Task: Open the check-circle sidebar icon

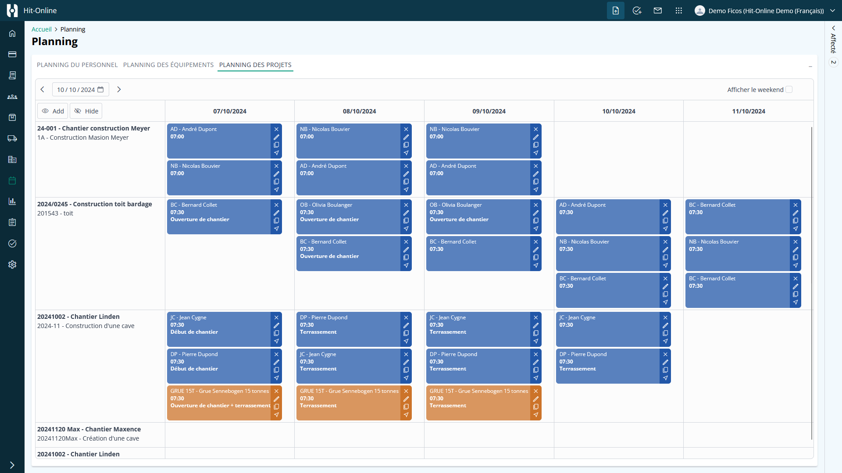Action: coord(12,244)
